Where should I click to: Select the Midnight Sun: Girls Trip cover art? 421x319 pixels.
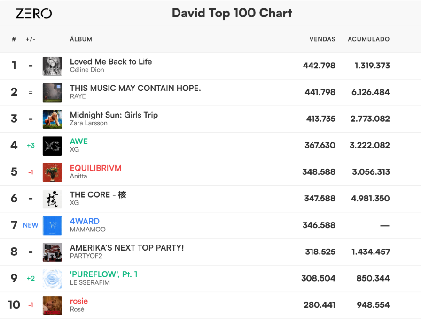[52, 119]
